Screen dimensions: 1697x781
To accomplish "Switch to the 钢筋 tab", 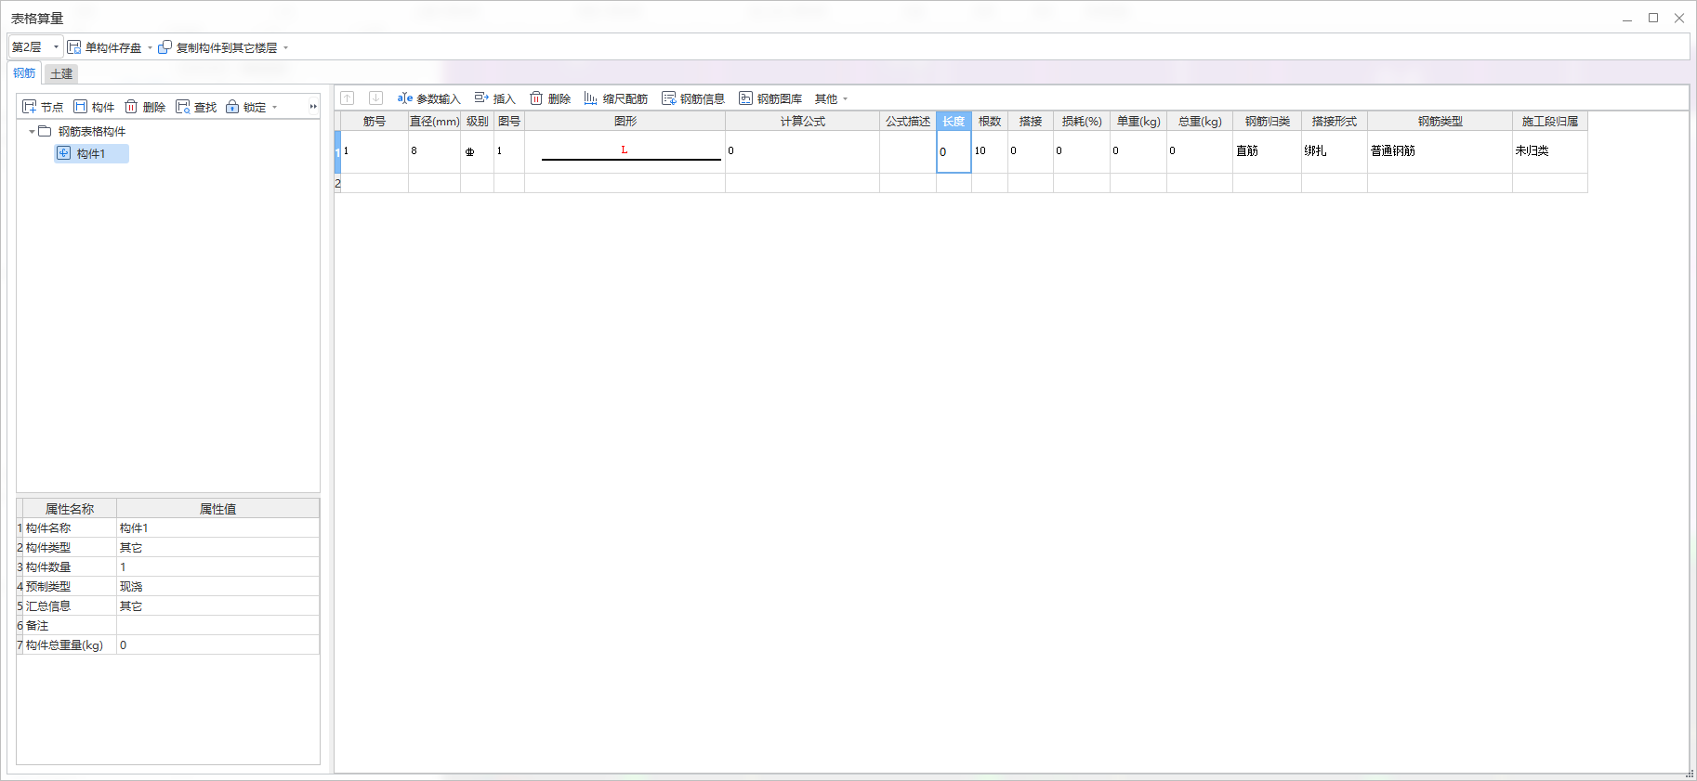I will pos(24,73).
